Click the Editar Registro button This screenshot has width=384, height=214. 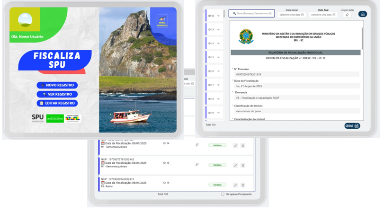(x=57, y=103)
